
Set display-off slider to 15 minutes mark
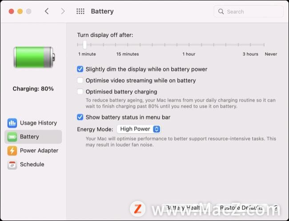coord(128,45)
